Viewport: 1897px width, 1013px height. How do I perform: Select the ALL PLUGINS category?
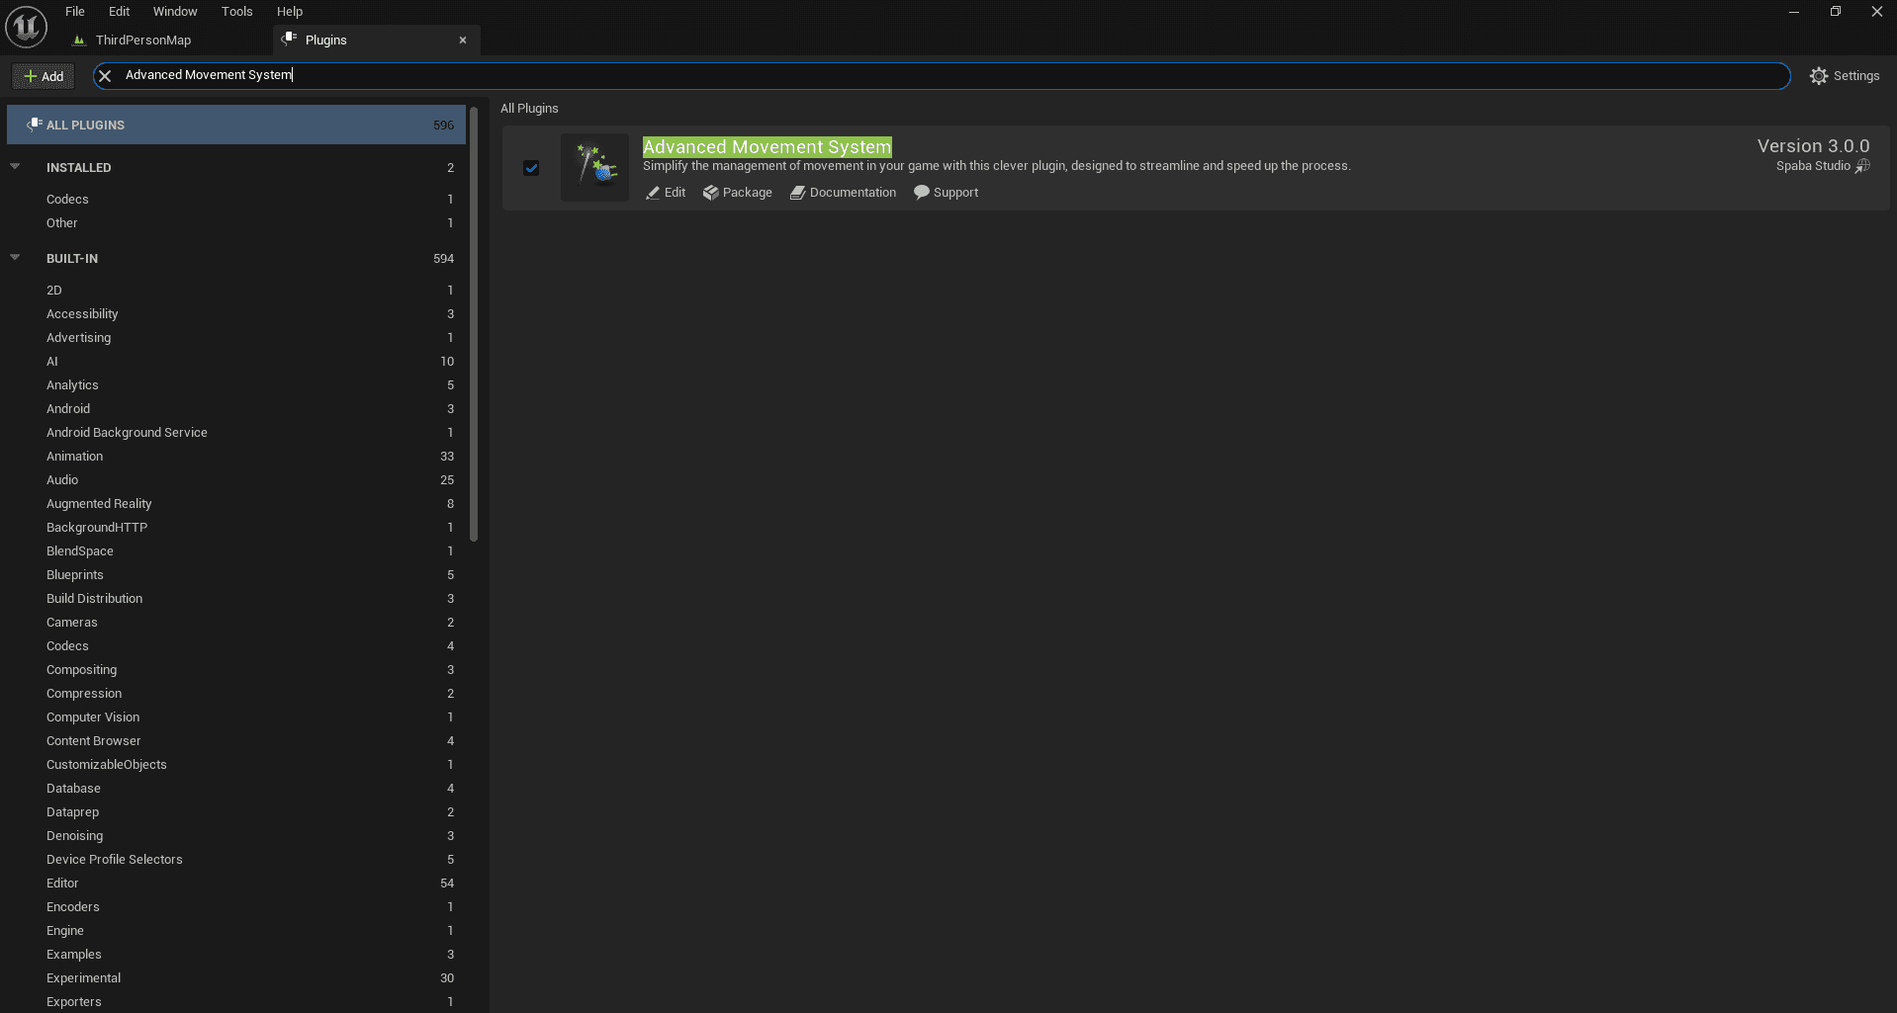(236, 126)
